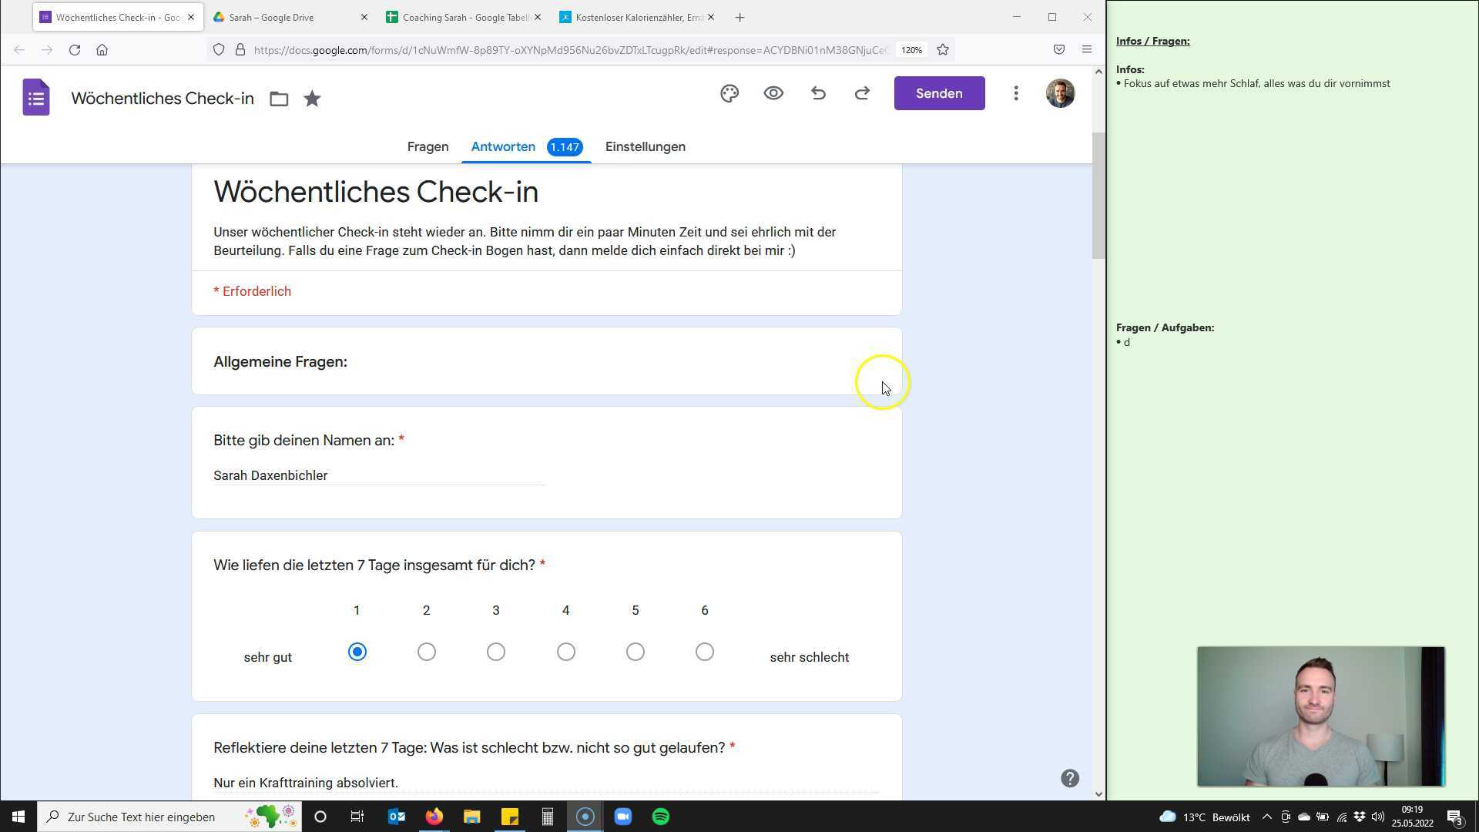Star the Wöchentliches Check-in form
Image resolution: width=1479 pixels, height=832 pixels.
pos(312,99)
